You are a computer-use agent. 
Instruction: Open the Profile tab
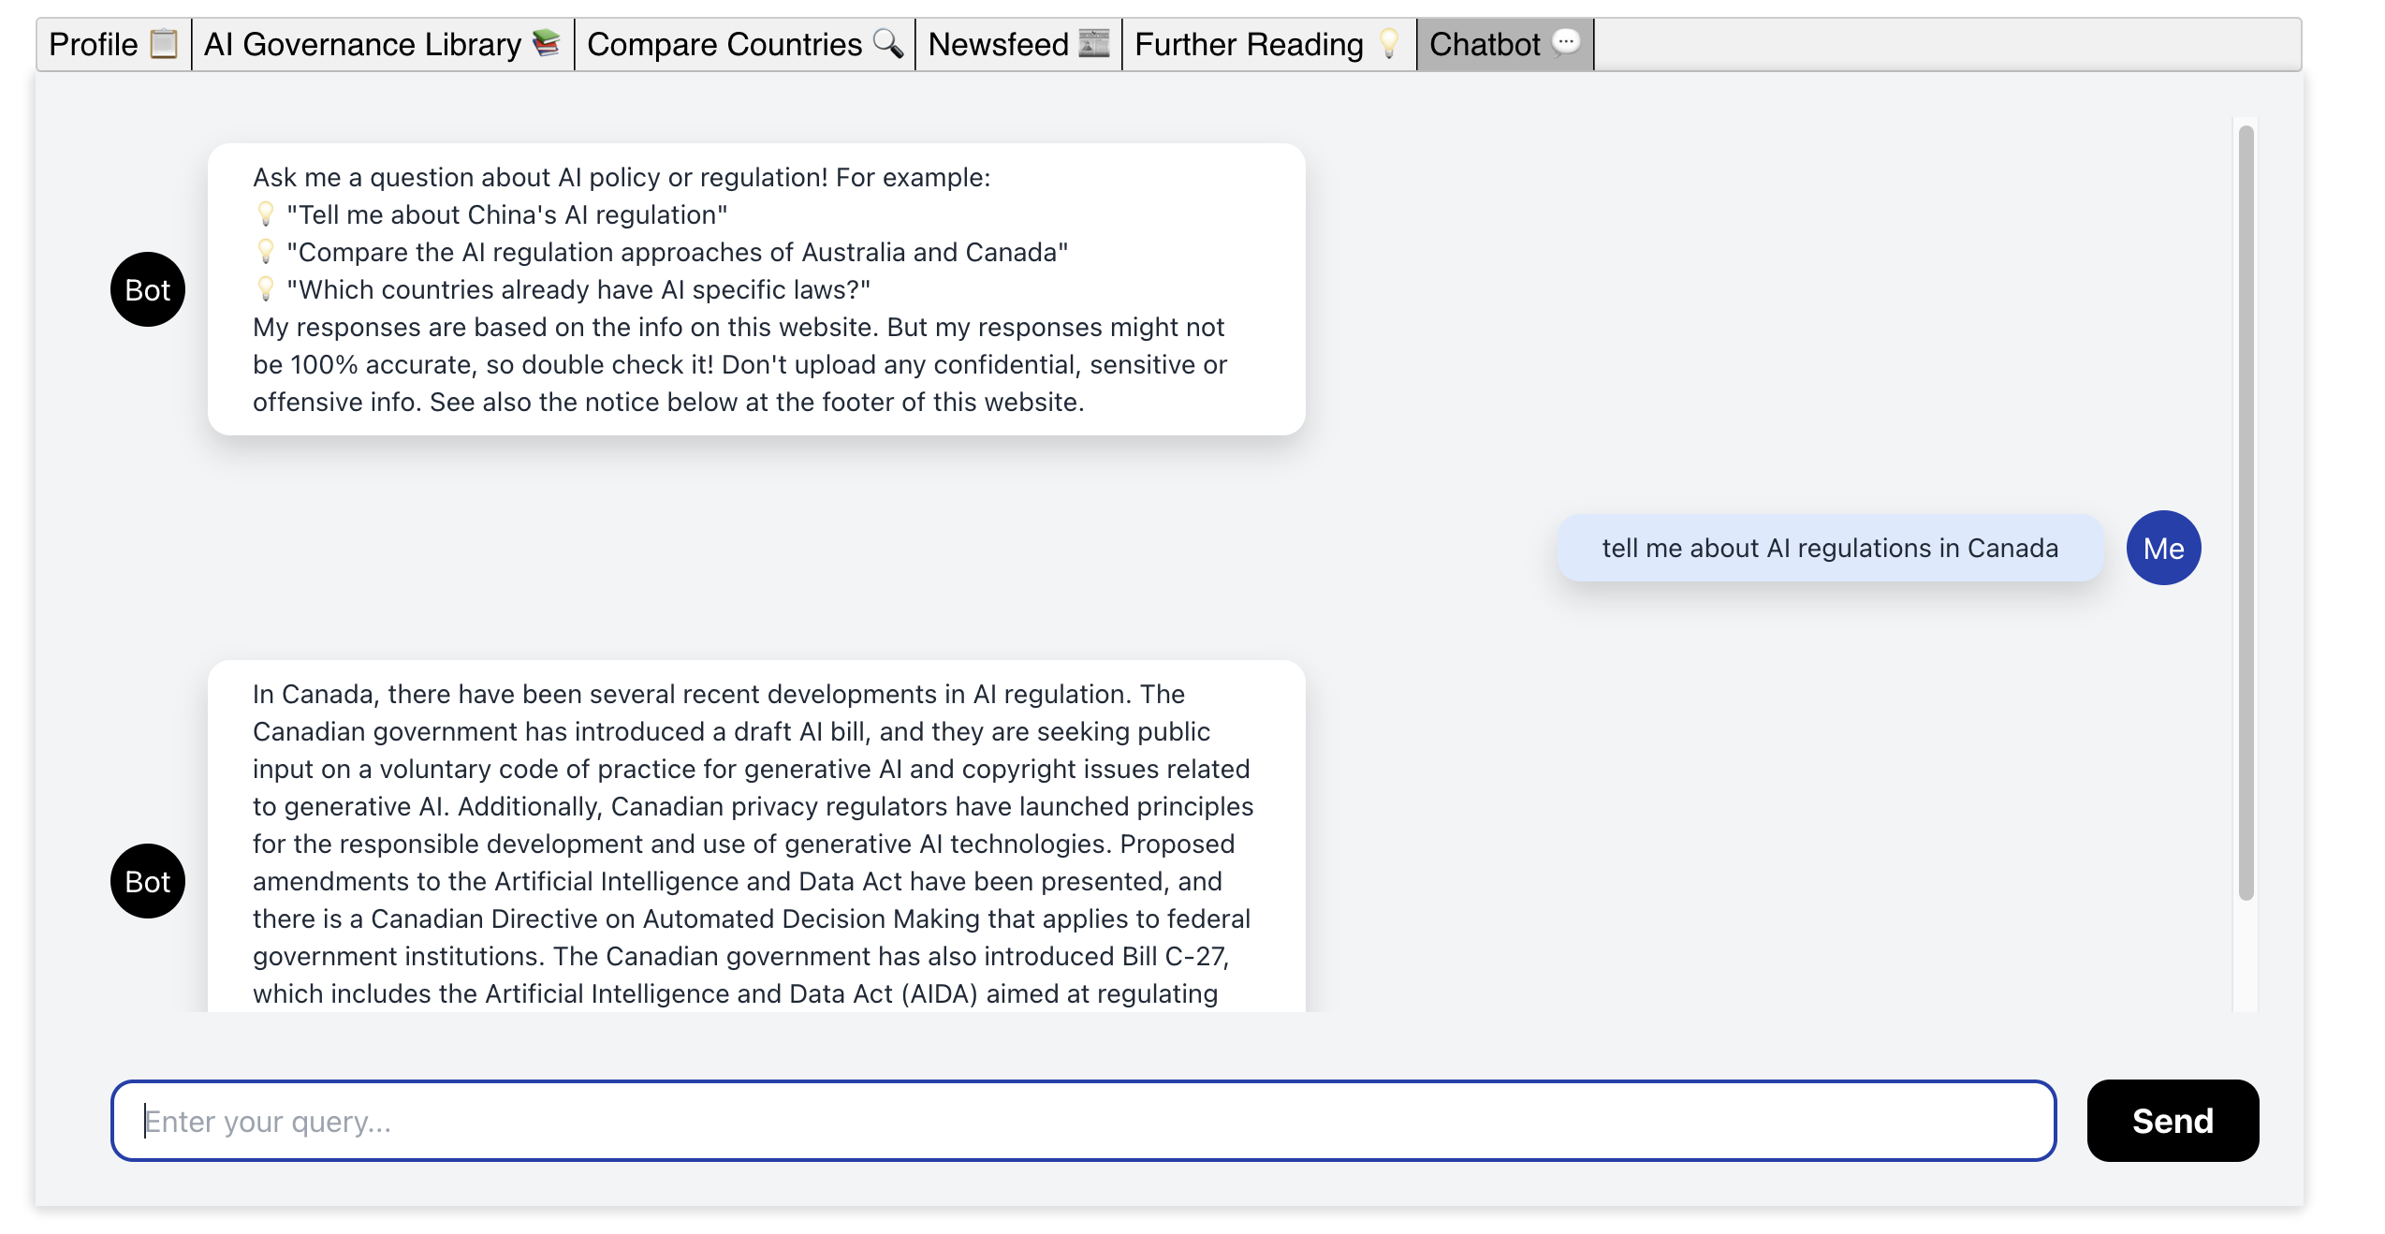[94, 44]
